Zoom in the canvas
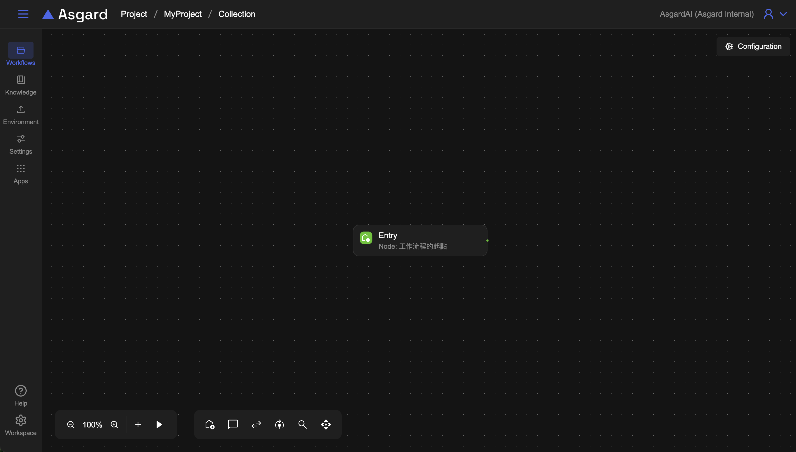 (x=114, y=424)
